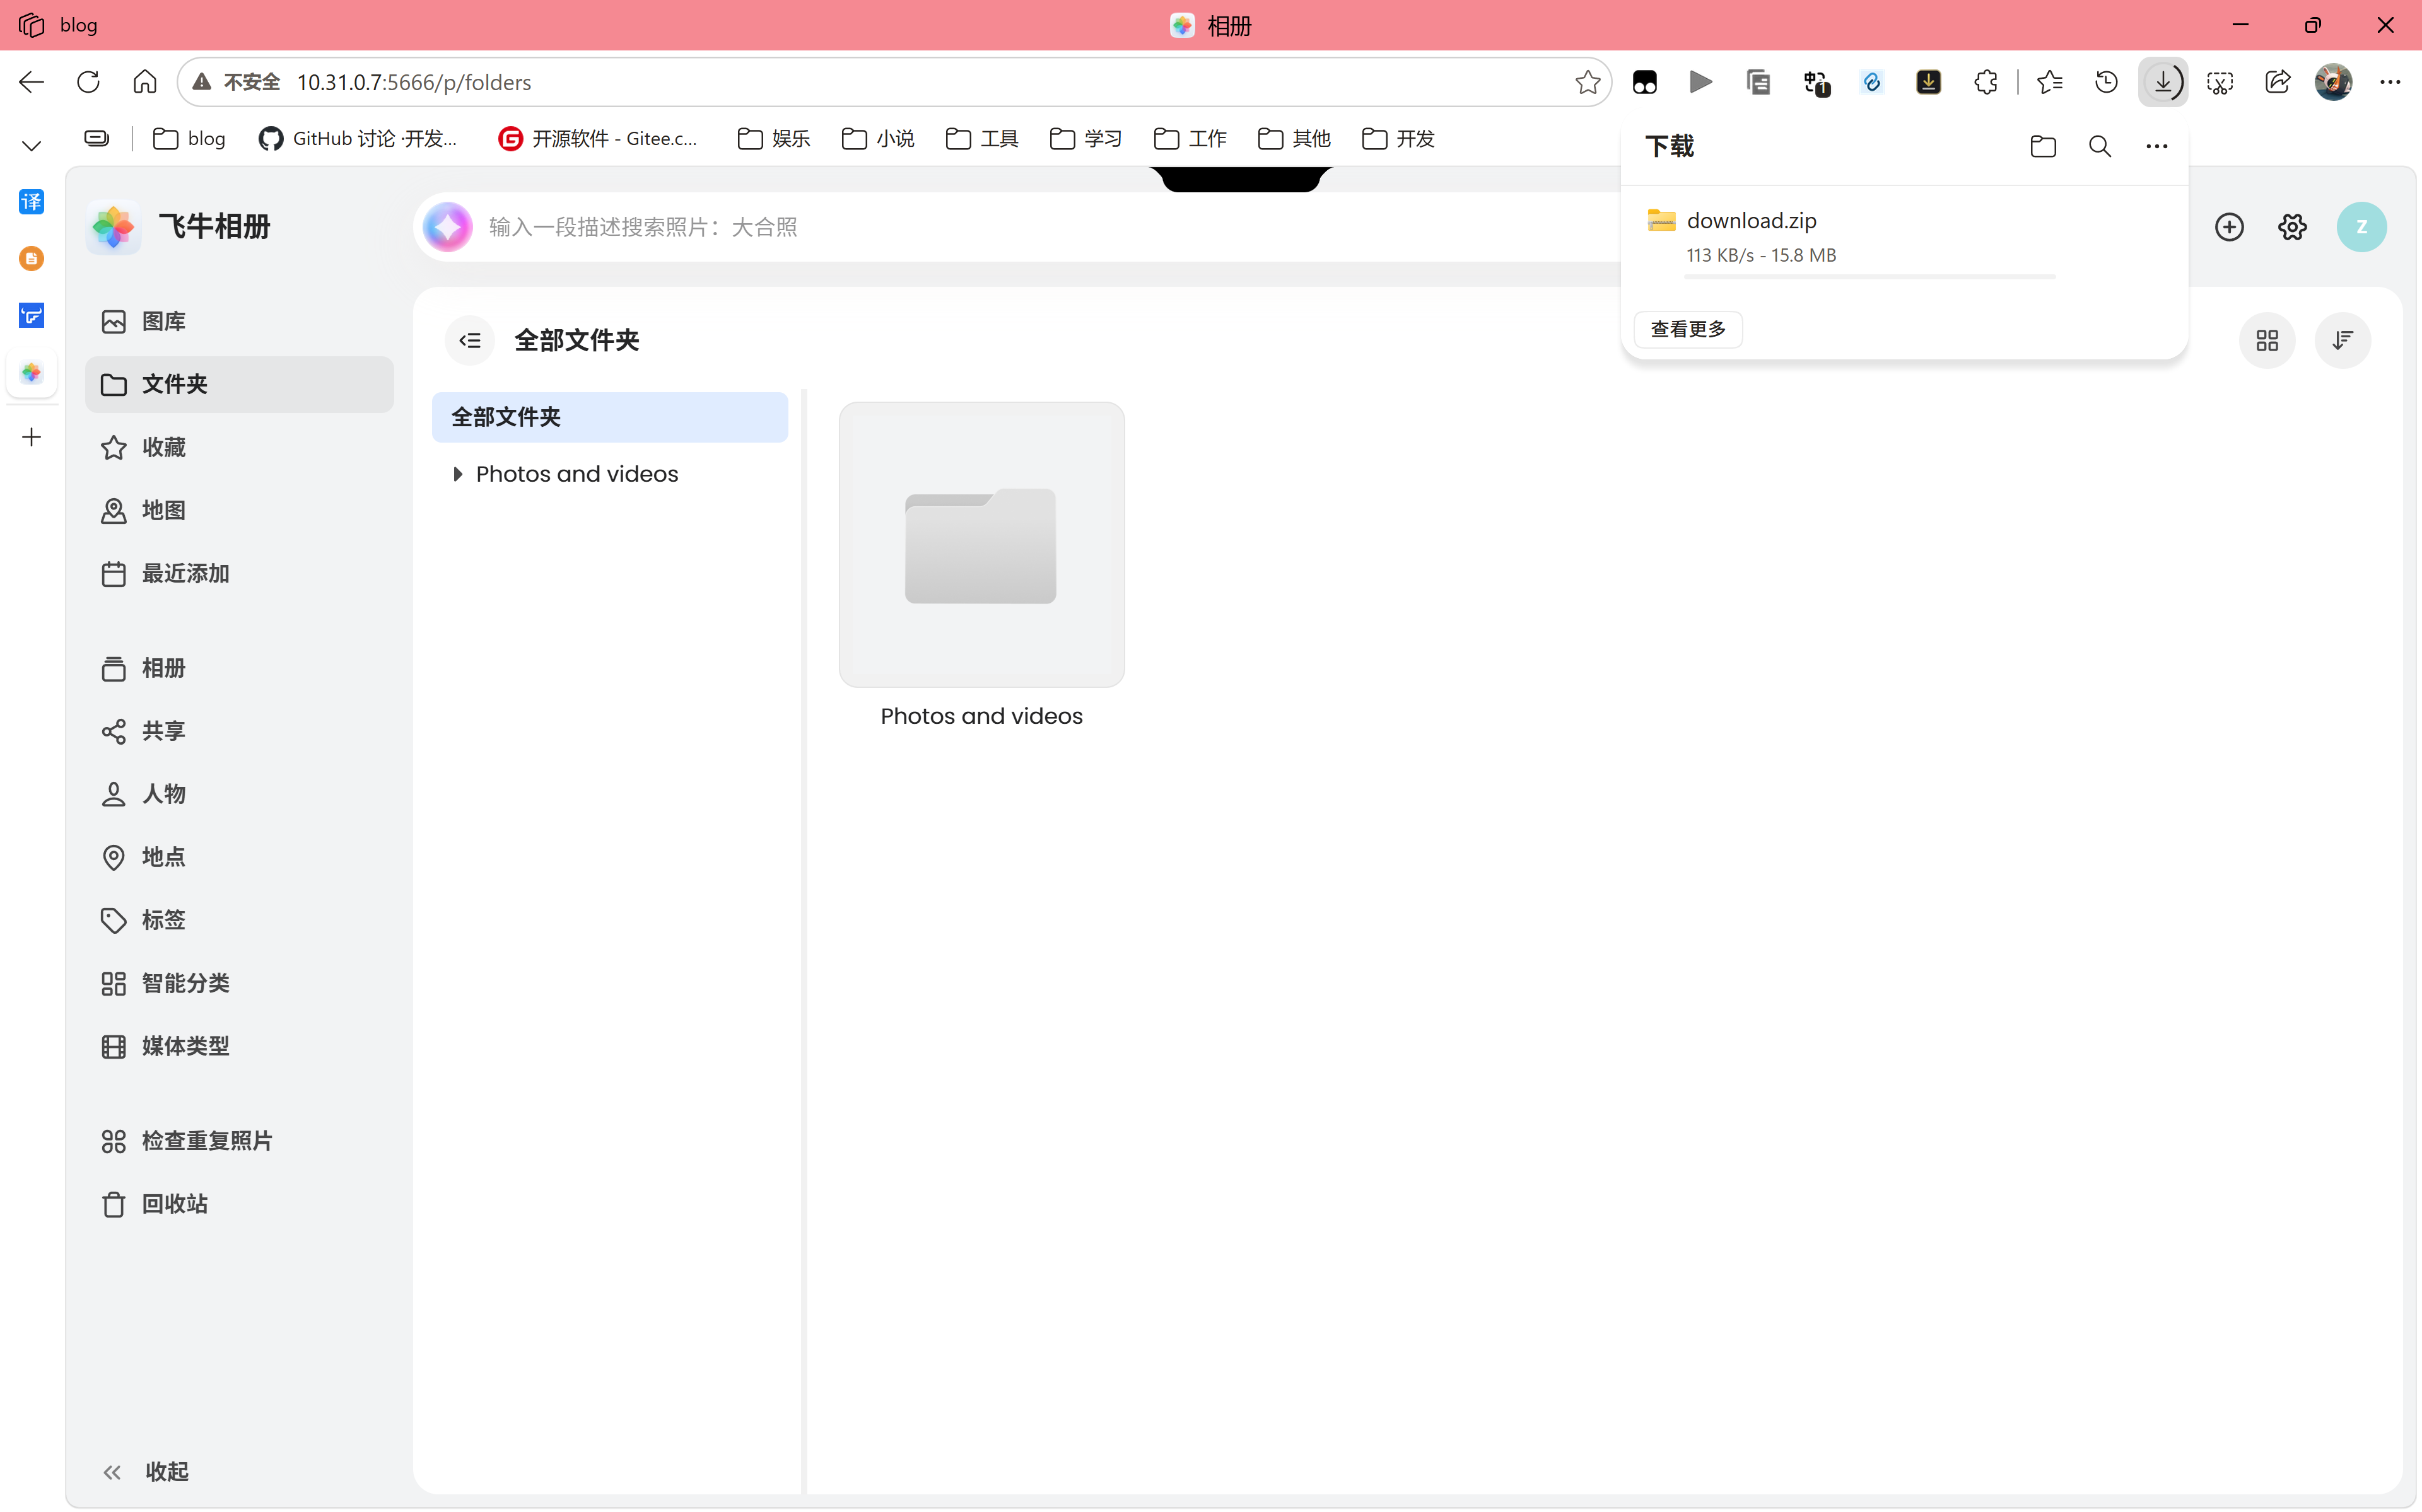Click the download.zip progress bar
Image resolution: width=2422 pixels, height=1512 pixels.
1869,276
